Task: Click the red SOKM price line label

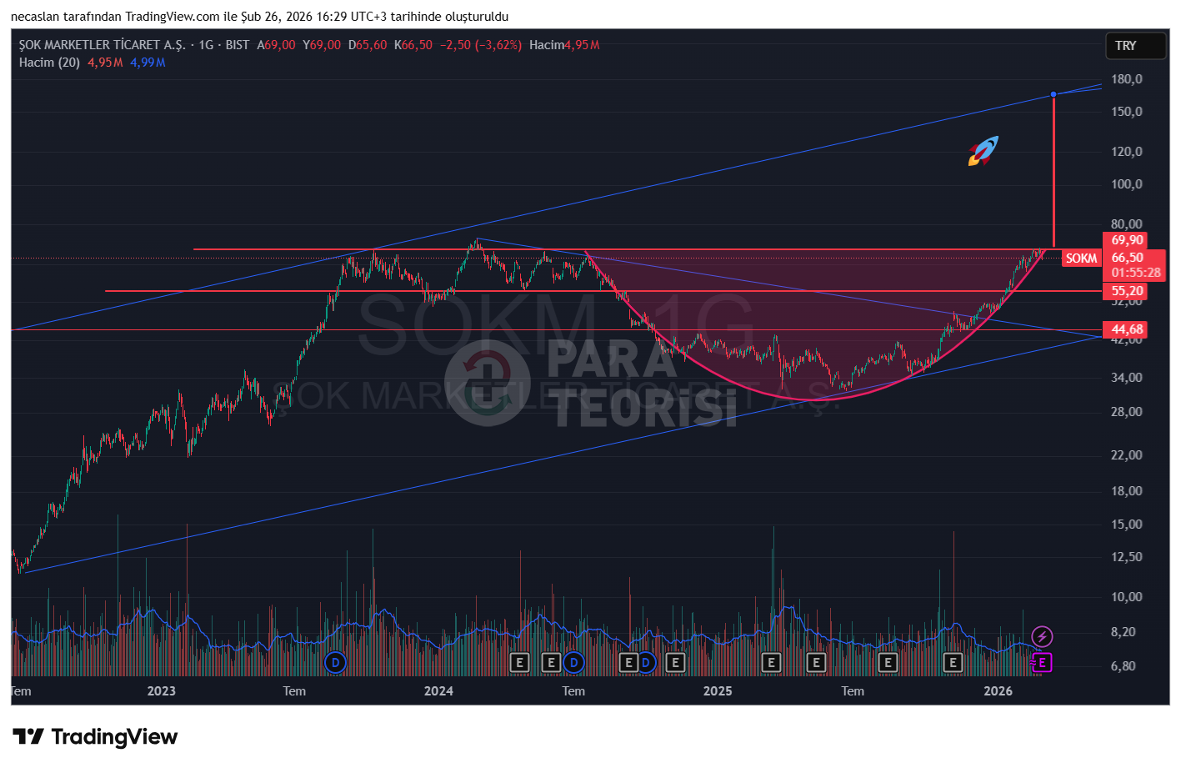Action: (x=1081, y=259)
